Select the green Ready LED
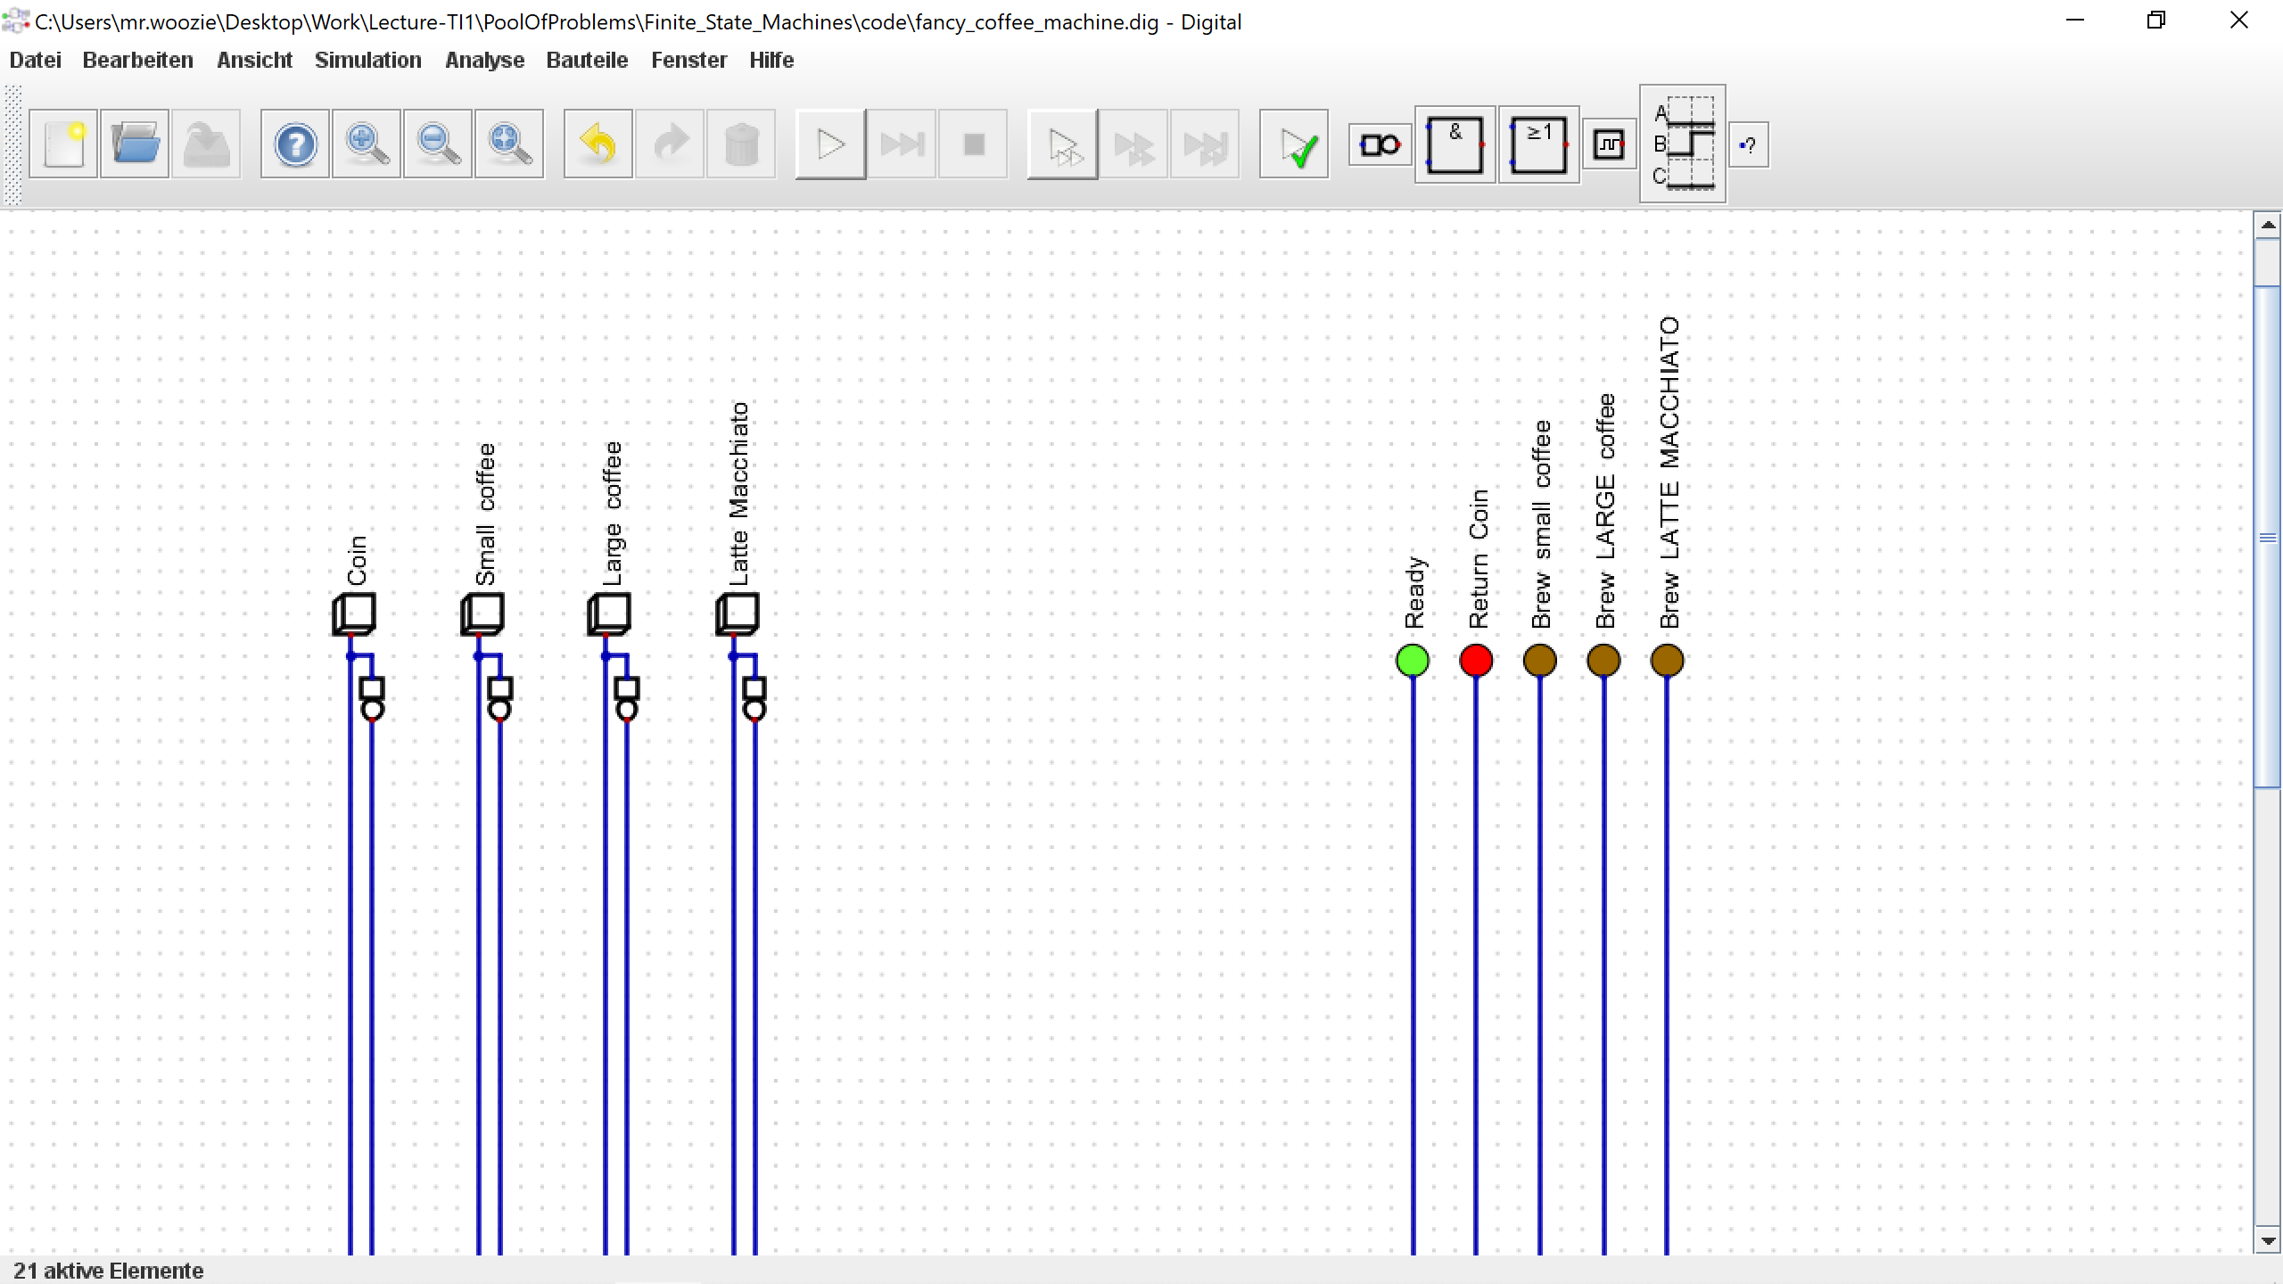 coord(1413,661)
